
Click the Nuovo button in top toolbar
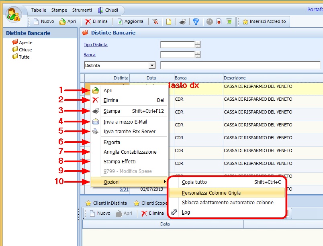click(x=43, y=22)
